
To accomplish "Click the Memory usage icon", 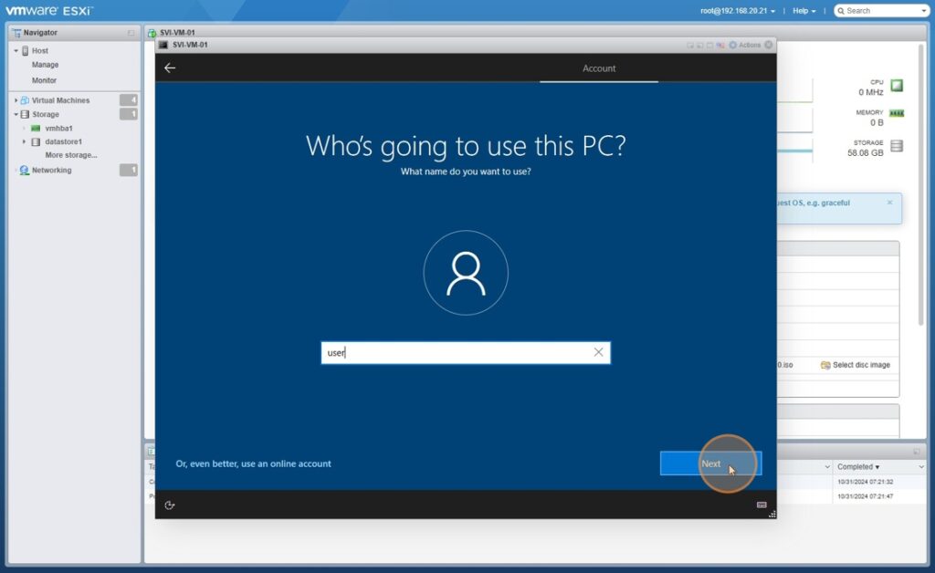I will pos(897,113).
